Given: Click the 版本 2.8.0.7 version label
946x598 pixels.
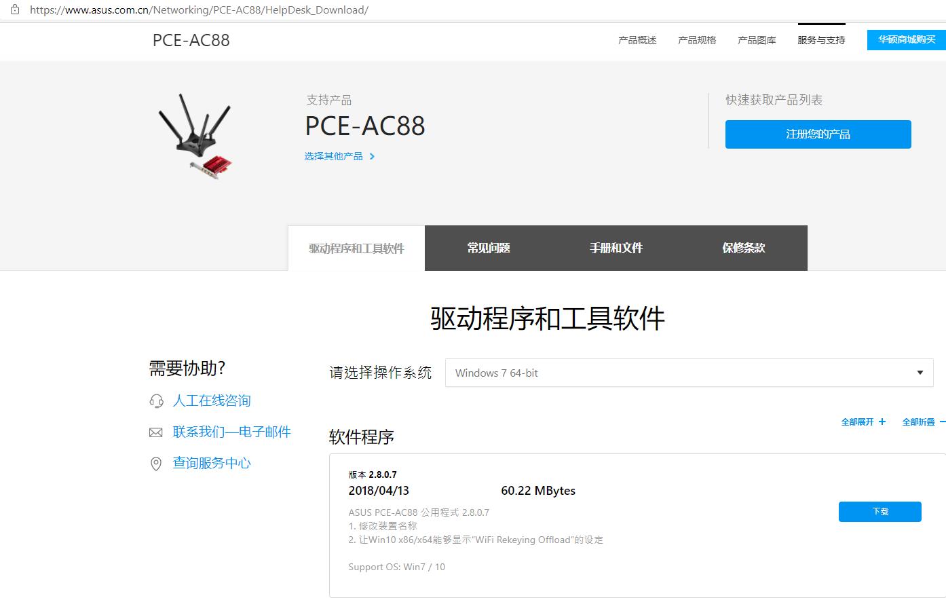Looking at the screenshot, I should tap(373, 474).
